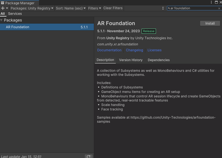Click the 5.1.1 · November 24, 2023 text
Viewport: 222px width, 158px height.
click(x=119, y=31)
